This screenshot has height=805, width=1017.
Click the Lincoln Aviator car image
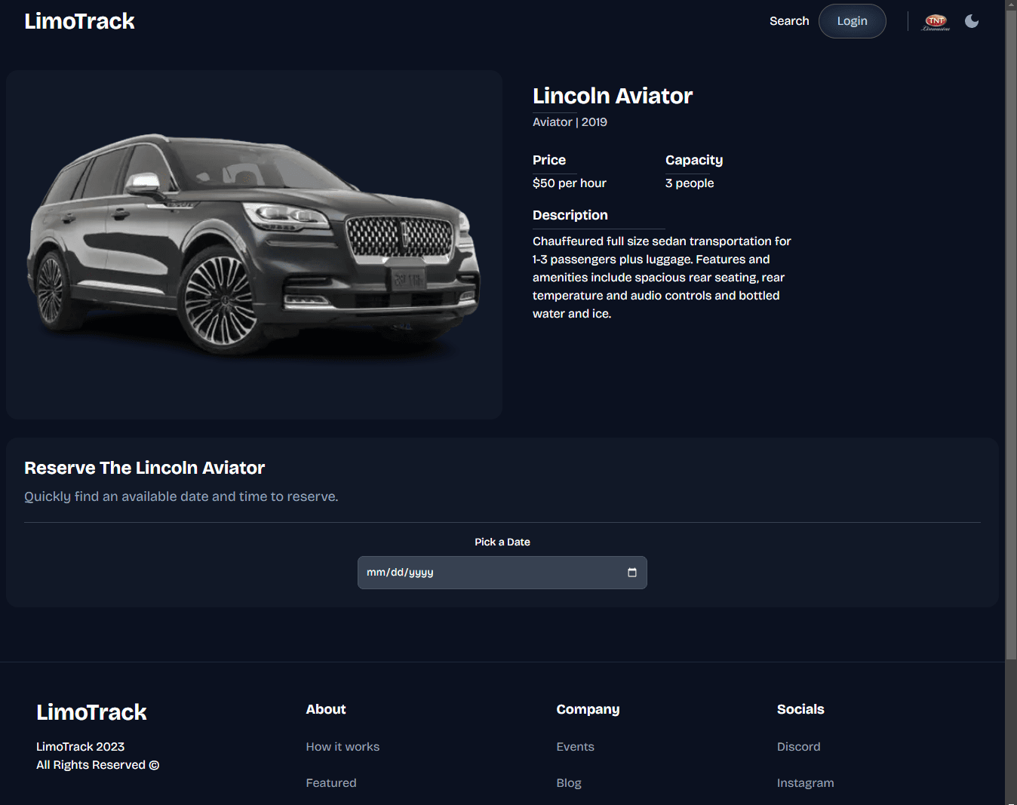click(x=254, y=244)
